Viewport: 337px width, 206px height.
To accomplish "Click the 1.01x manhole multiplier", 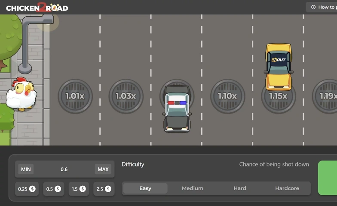I will click(x=75, y=96).
